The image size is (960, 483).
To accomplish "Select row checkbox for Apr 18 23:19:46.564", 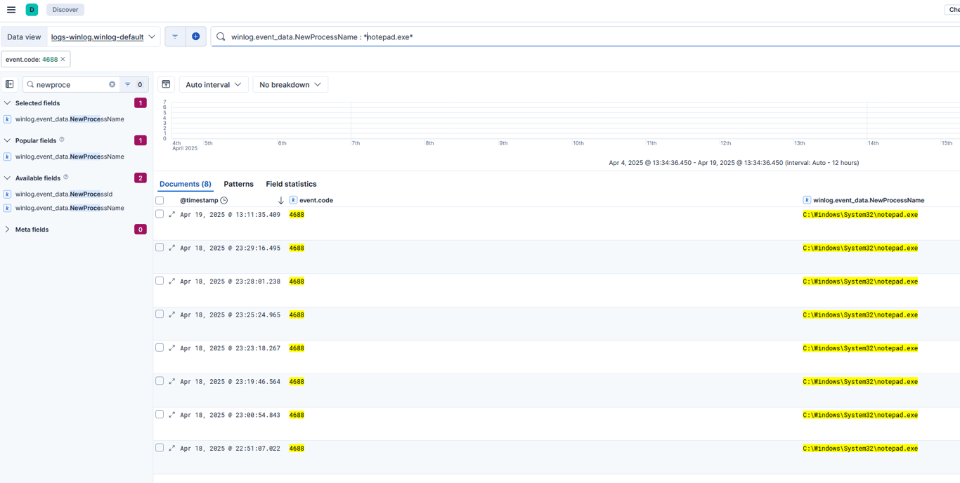I will 160,381.
